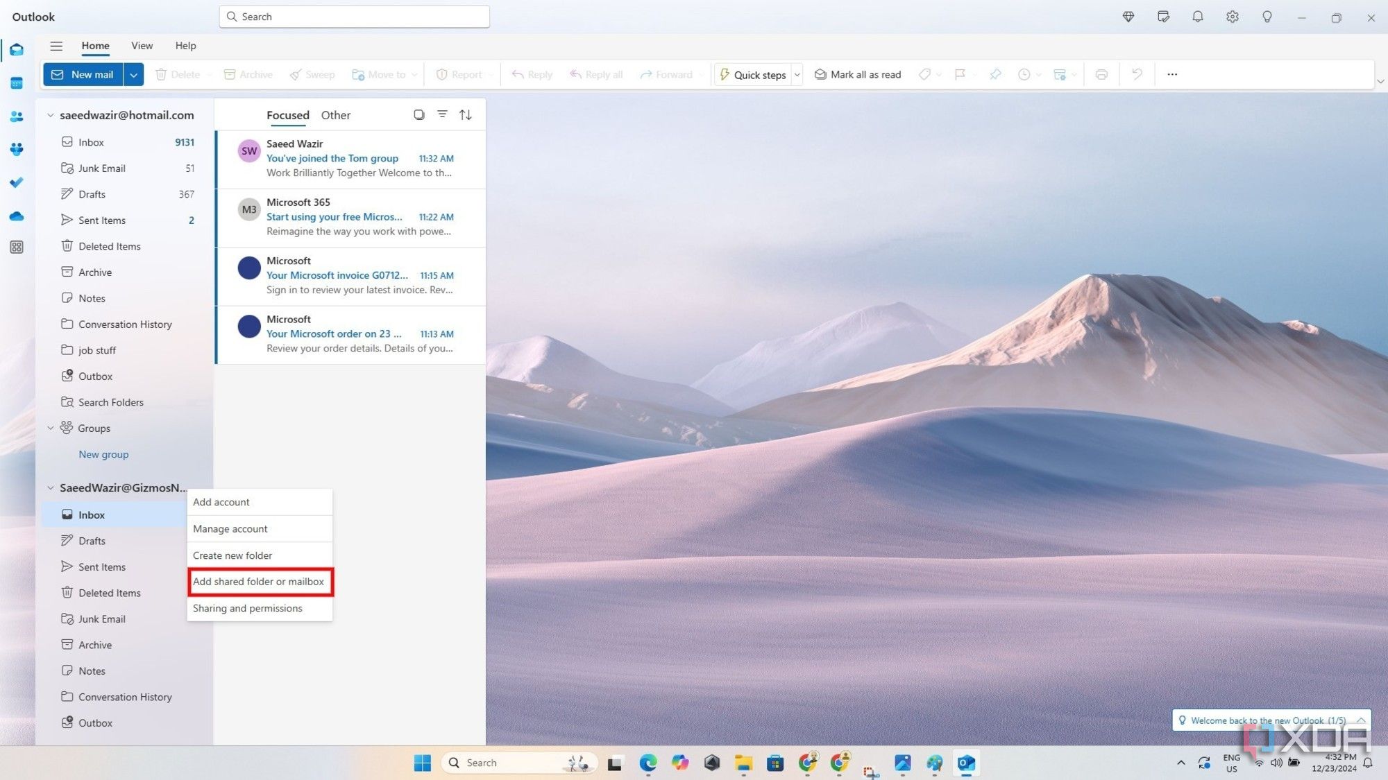
Task: Click the Reply all icon
Action: click(x=595, y=73)
